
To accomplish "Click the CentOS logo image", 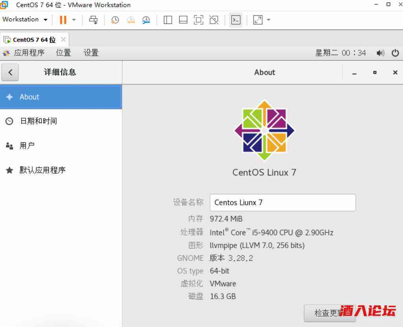I will pos(265,130).
